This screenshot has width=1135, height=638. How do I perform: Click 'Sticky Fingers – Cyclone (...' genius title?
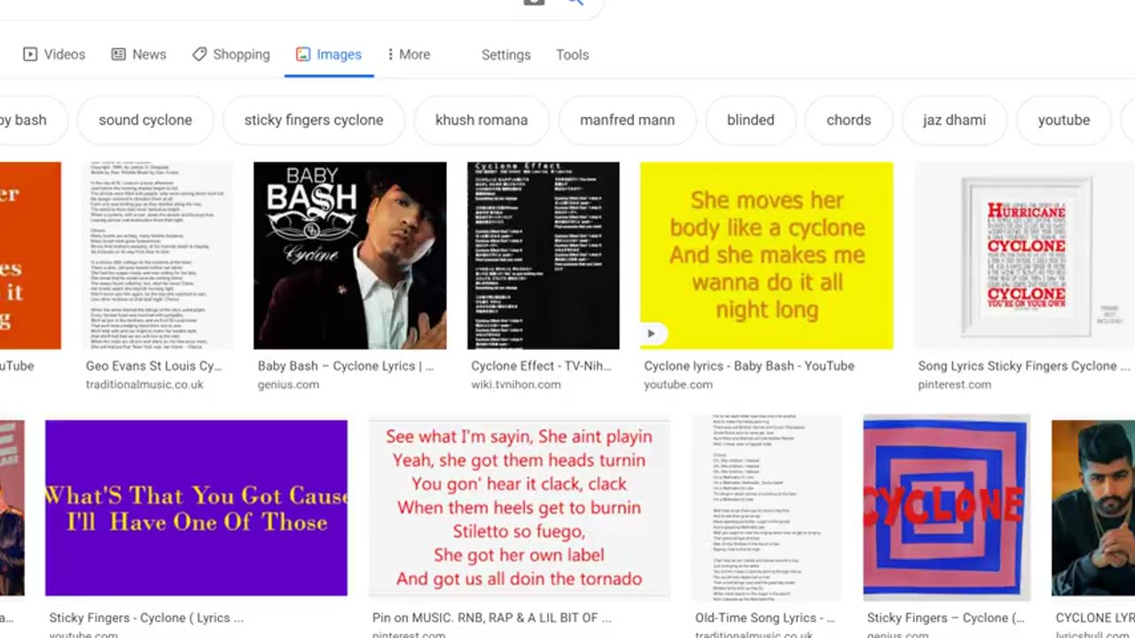(x=946, y=618)
